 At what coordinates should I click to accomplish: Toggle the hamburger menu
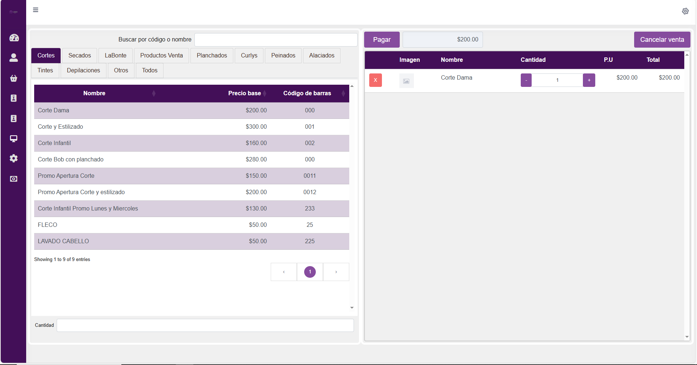coord(36,10)
